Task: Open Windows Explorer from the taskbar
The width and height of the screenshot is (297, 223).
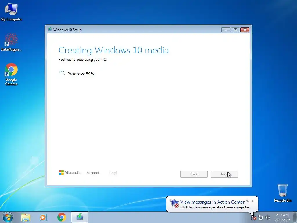Action: (26, 217)
